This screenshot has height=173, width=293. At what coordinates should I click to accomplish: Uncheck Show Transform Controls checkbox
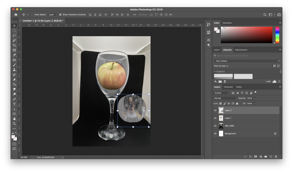[60, 15]
